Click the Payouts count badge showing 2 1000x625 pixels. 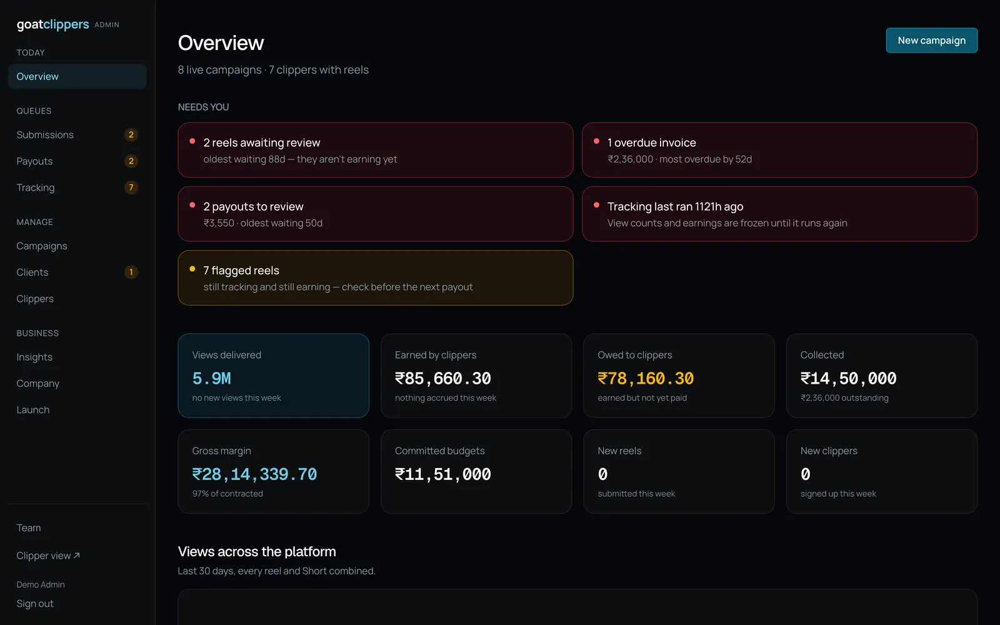click(131, 161)
